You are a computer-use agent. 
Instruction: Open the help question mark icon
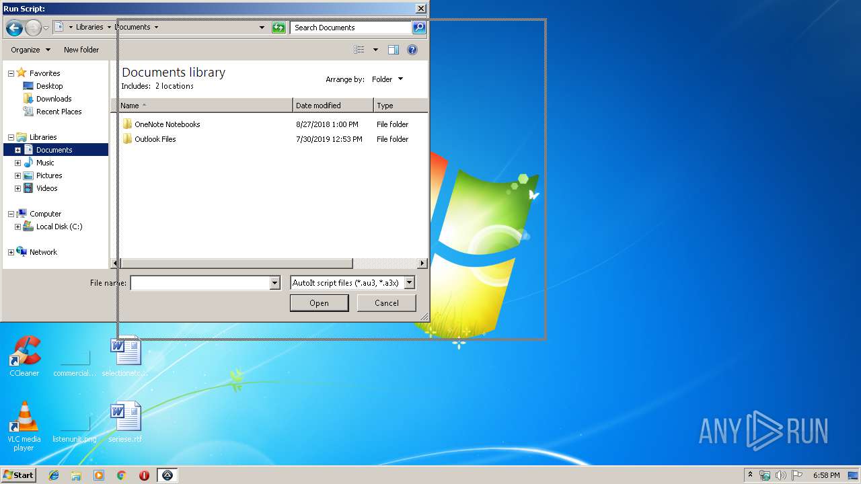412,50
